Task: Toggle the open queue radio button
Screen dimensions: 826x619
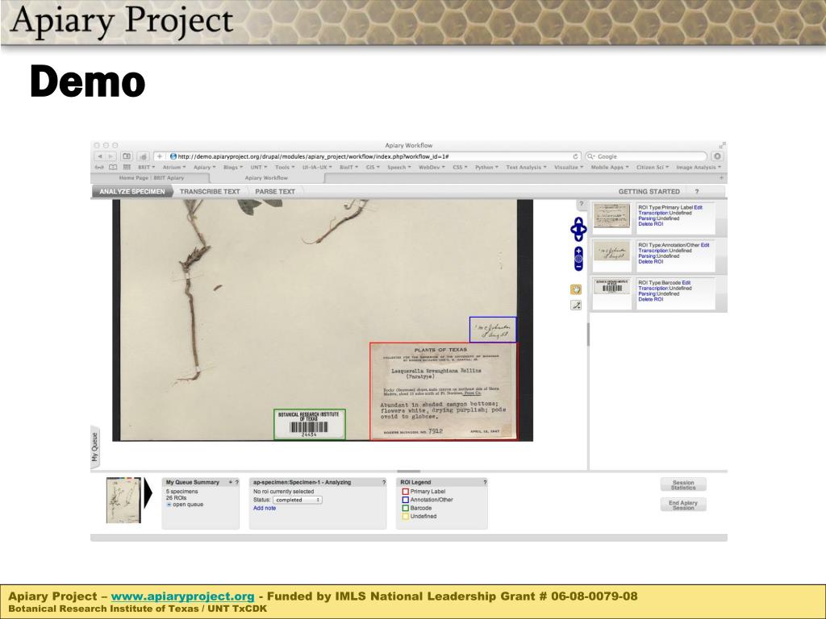Action: tap(169, 505)
